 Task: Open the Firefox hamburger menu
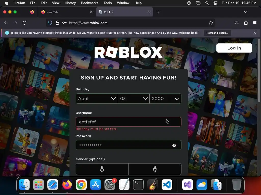point(255,23)
